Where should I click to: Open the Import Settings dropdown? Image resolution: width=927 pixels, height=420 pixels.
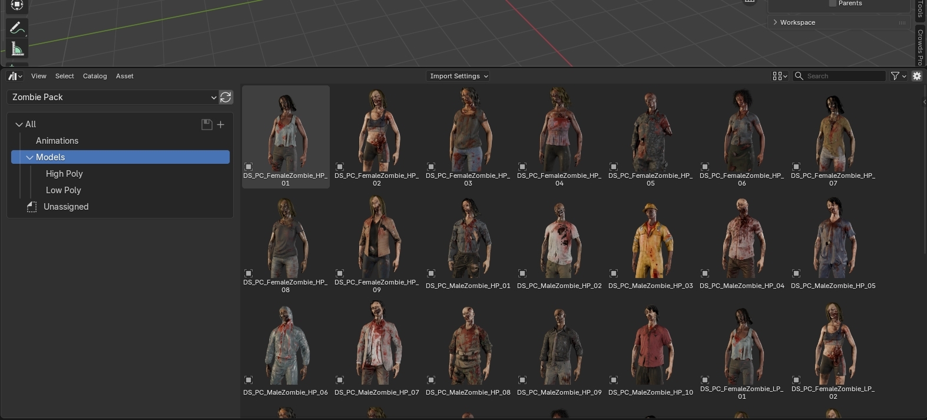(458, 76)
